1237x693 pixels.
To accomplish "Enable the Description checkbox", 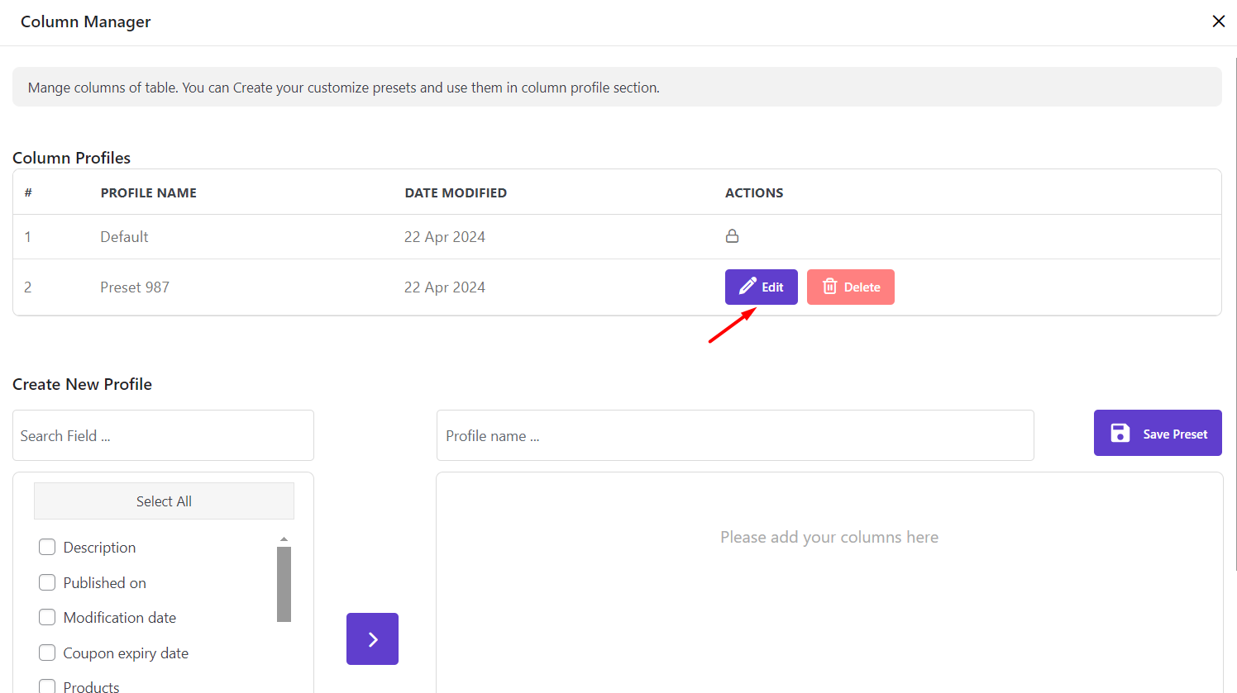I will click(48, 548).
